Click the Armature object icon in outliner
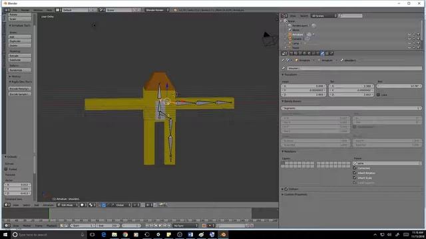This screenshot has width=426, height=239. [290, 35]
